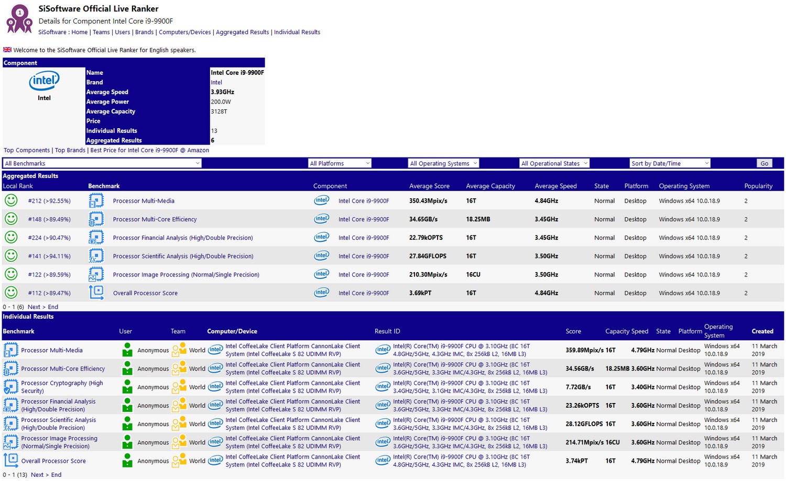
Task: Click Next link under individual results
Action: pos(37,475)
